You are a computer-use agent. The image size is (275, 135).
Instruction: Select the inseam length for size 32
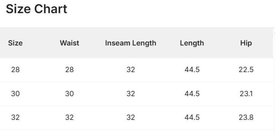click(131, 117)
